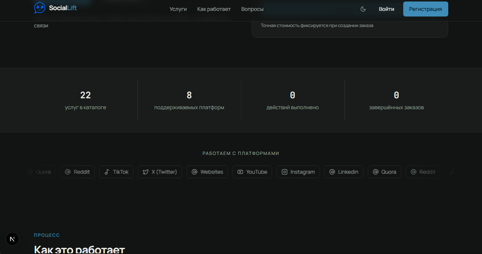Select the first Reddit platform chip
This screenshot has height=254, width=482.
[x=77, y=172]
